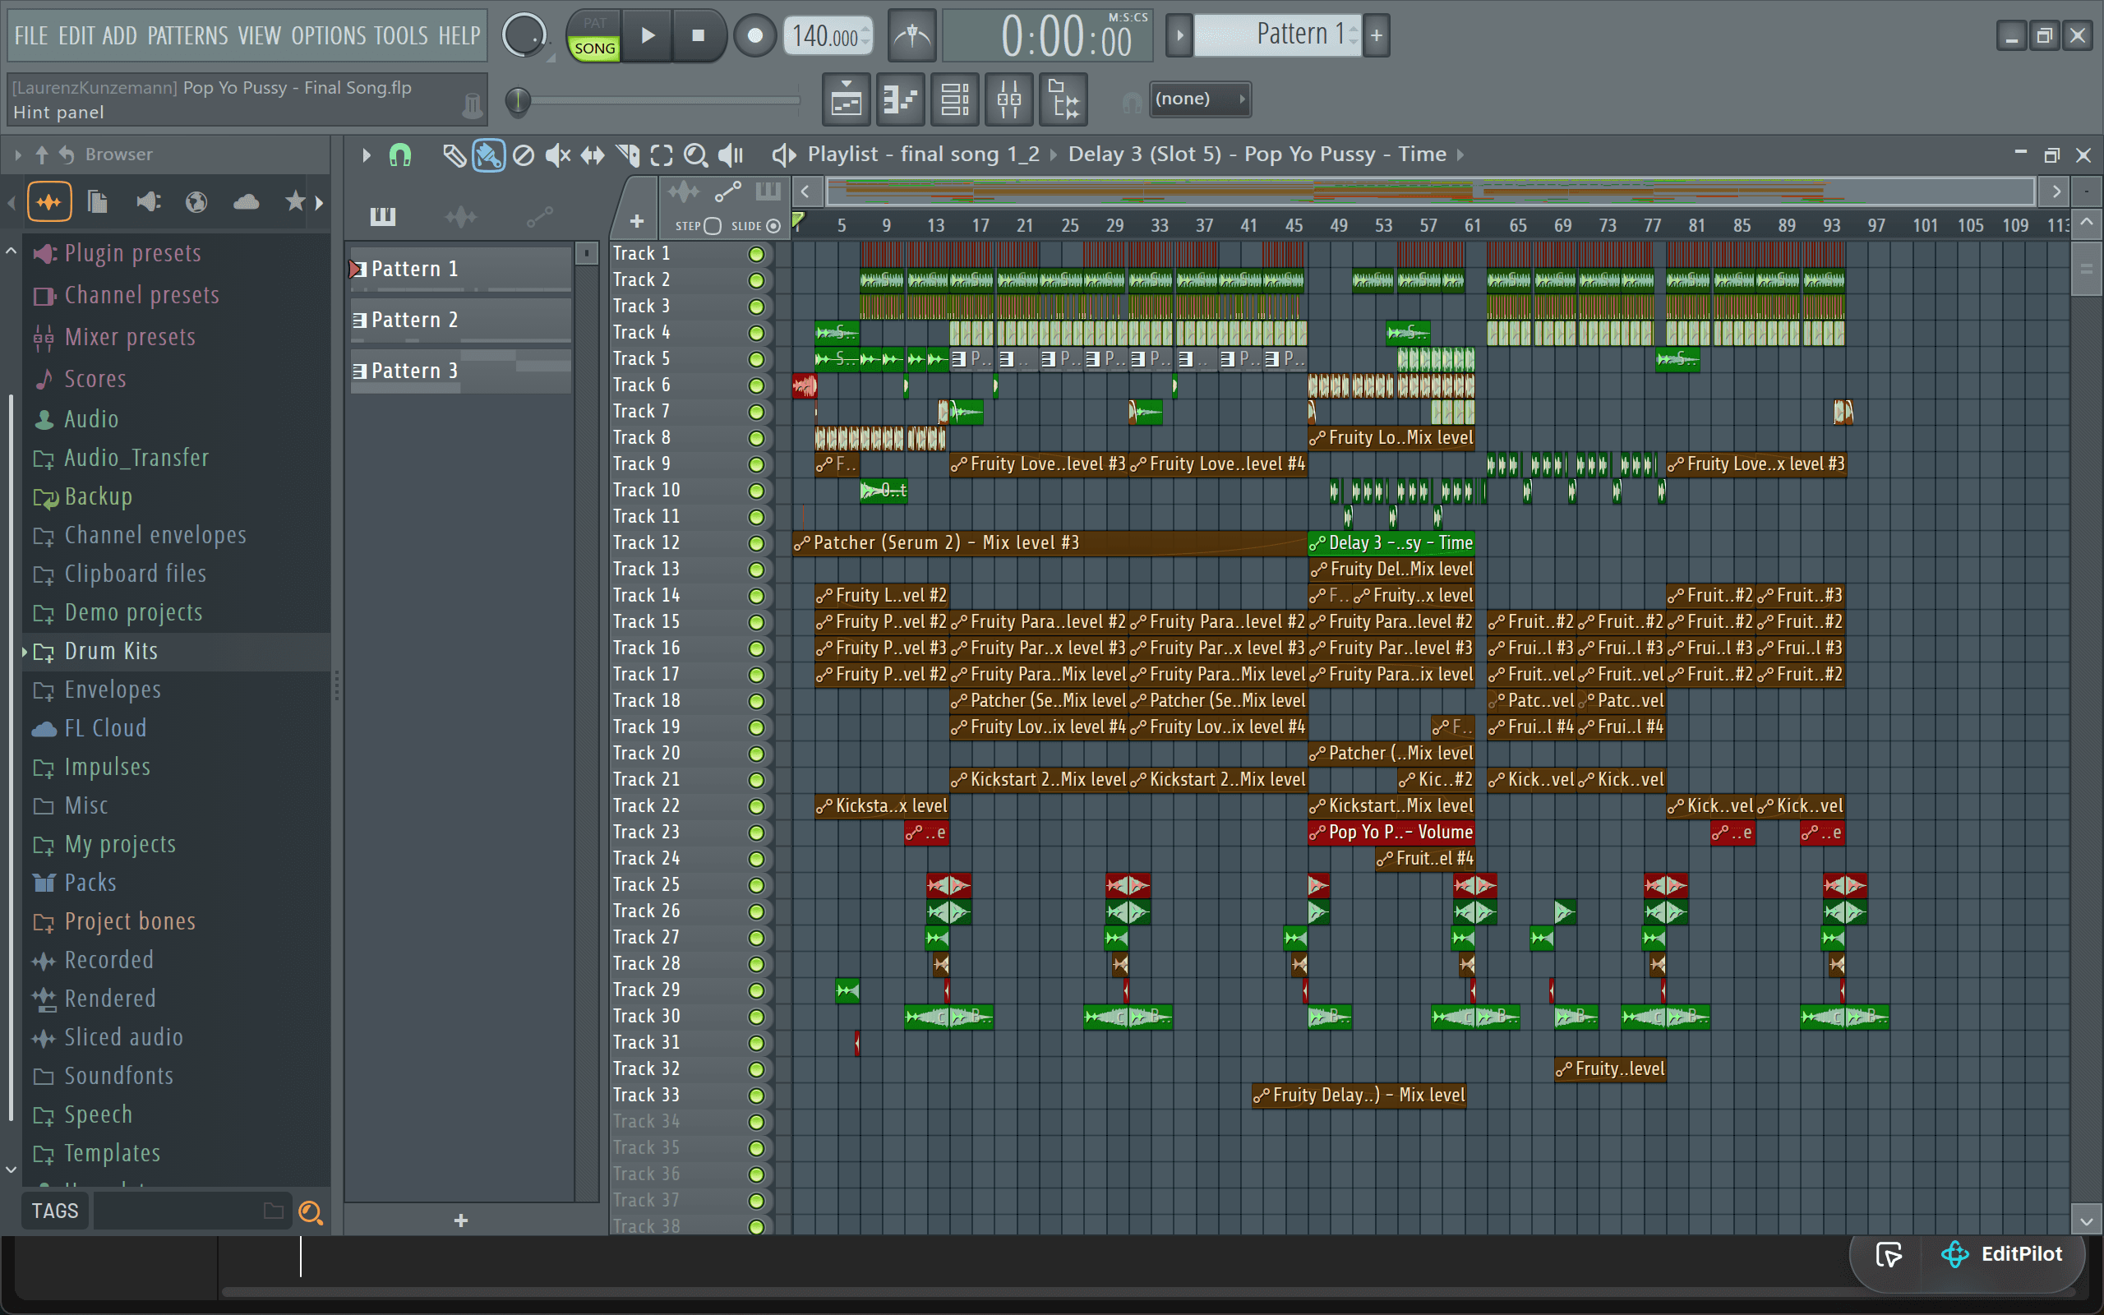Open the ADD menu

pyautogui.click(x=120, y=35)
